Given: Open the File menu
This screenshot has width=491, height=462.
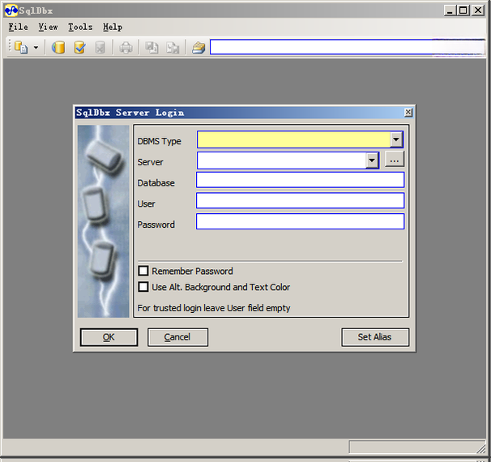Looking at the screenshot, I should coord(18,28).
